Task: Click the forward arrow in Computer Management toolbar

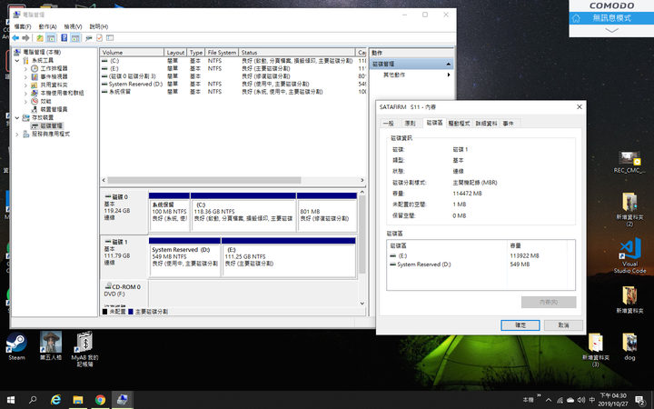Action: (25, 38)
